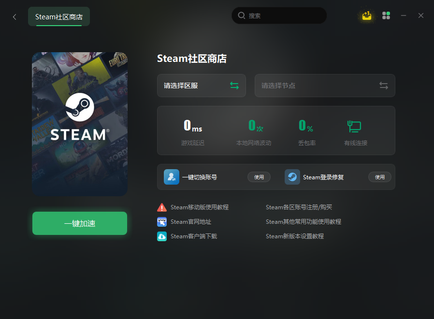434x319 pixels.
Task: Click the 0 ms 游戏延迟 value
Action: 193,126
